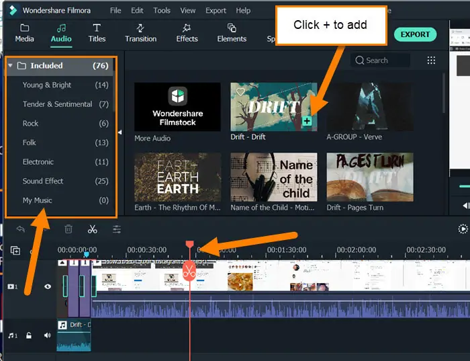Collapse the category sidebar with arrow
Image resolution: width=470 pixels, height=361 pixels.
[120, 132]
